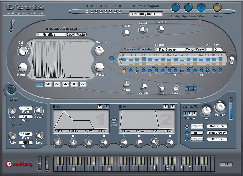Click the LFO 2 Level knob
243x176 pixels.
(x=39, y=136)
